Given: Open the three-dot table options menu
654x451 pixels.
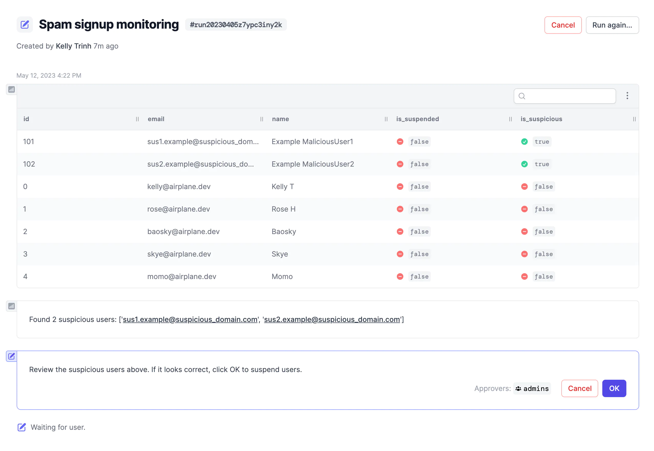Looking at the screenshot, I should (627, 96).
